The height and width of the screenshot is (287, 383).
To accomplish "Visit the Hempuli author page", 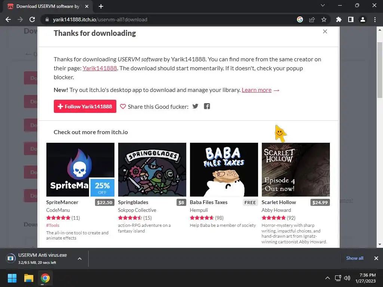I will click(199, 210).
